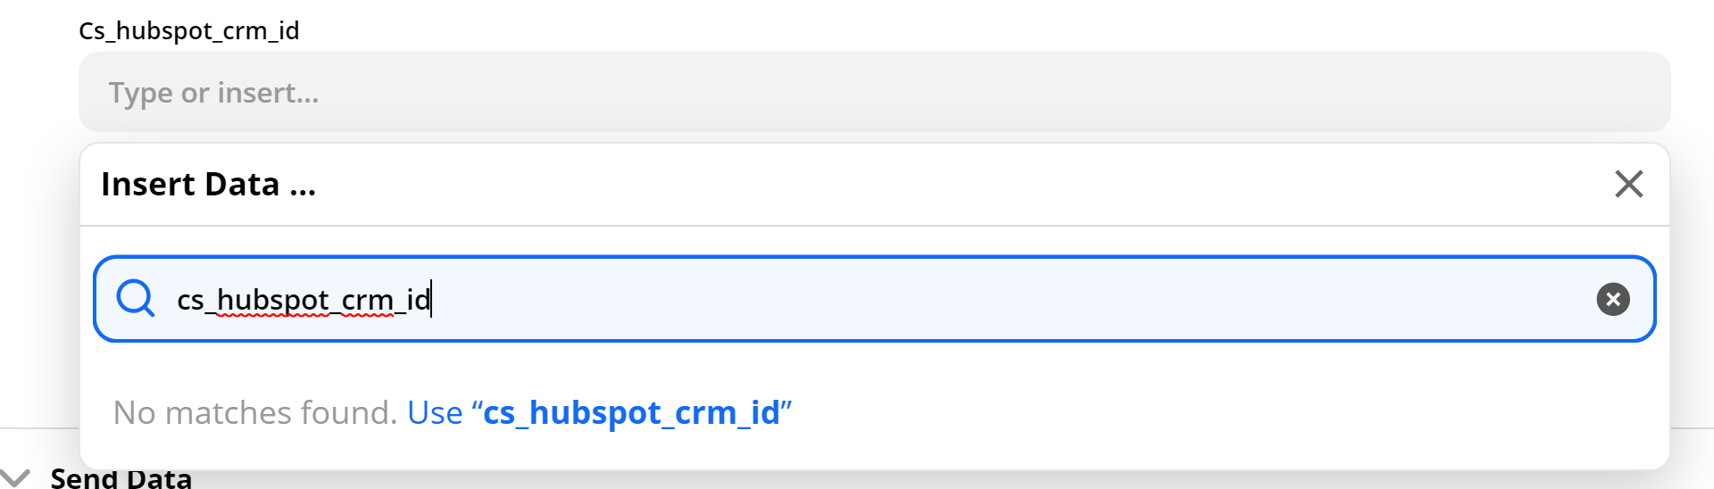Viewport: 1714px width, 489px height.
Task: Click the "No matches found." message
Action: pyautogui.click(x=255, y=412)
